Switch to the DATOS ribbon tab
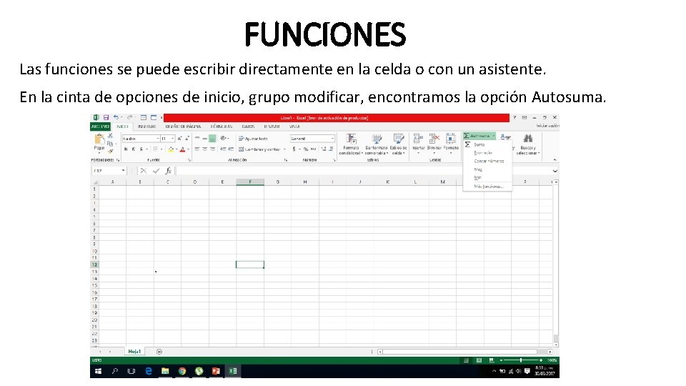Viewport: 686px width, 386px height. (x=248, y=127)
